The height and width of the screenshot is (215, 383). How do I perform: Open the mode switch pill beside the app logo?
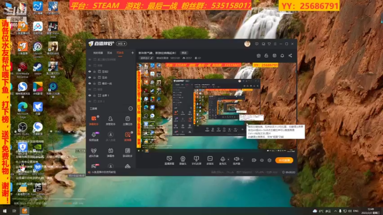click(x=122, y=43)
